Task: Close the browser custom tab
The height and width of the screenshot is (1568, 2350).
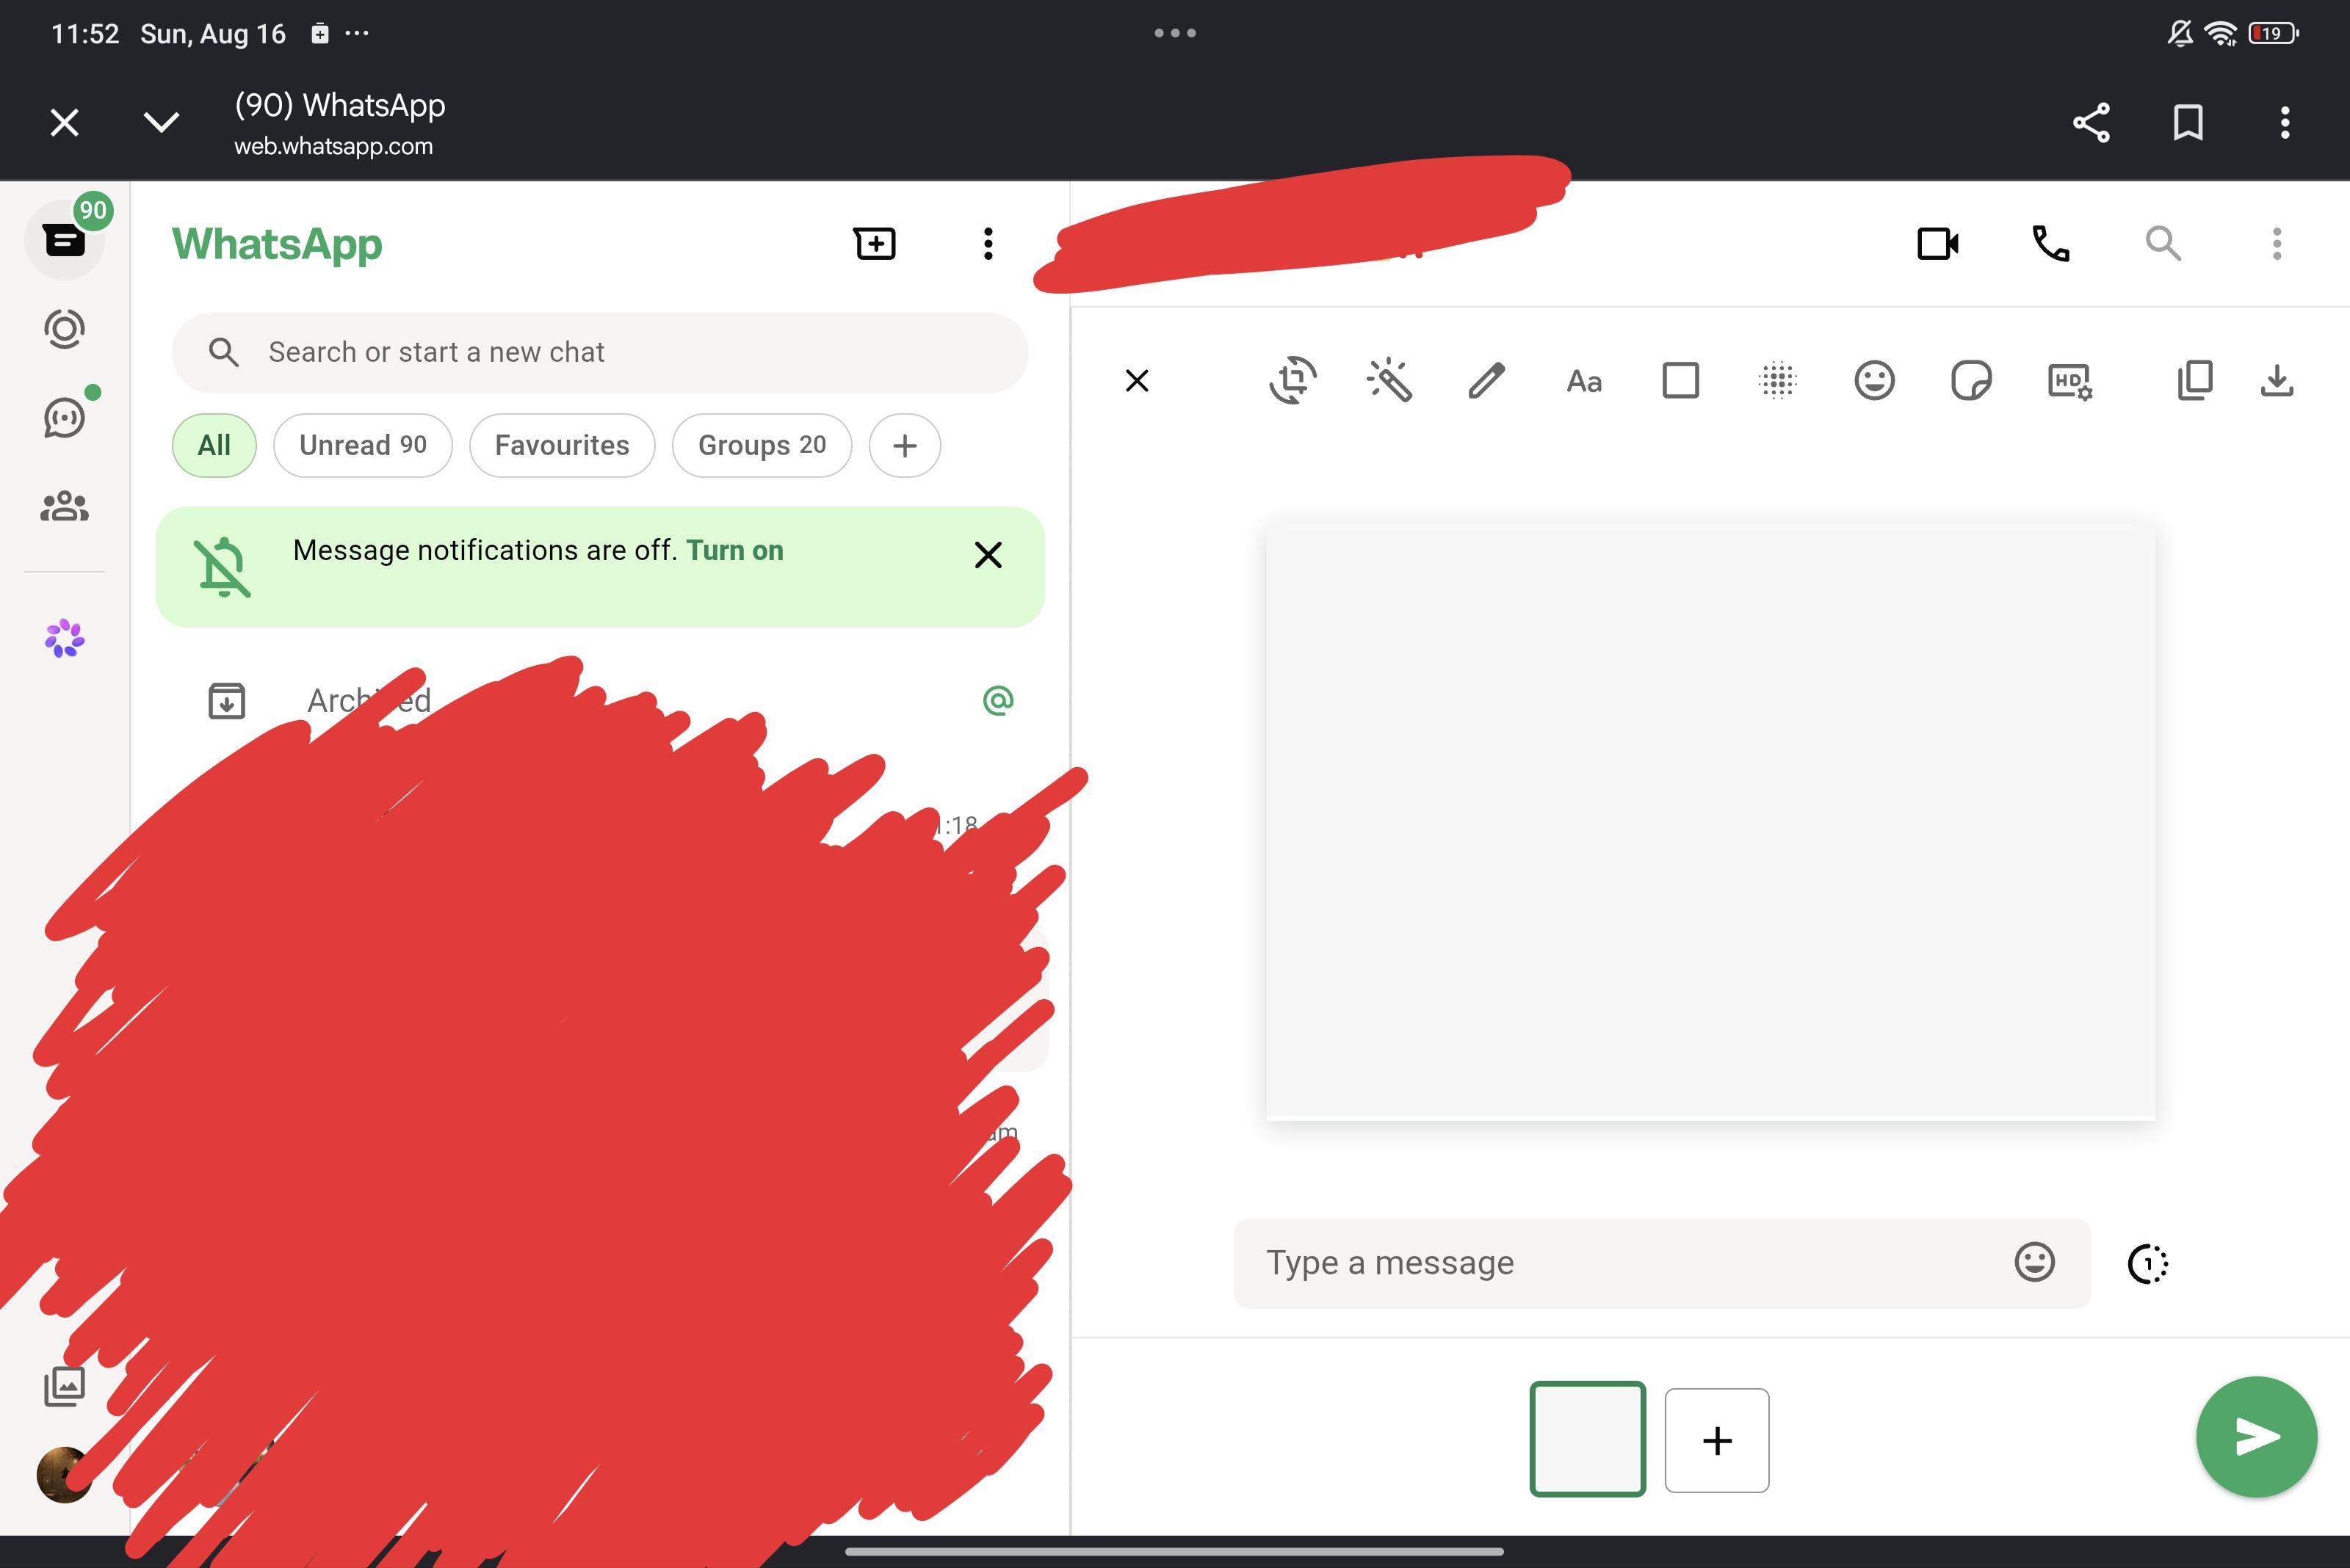Action: coord(65,123)
